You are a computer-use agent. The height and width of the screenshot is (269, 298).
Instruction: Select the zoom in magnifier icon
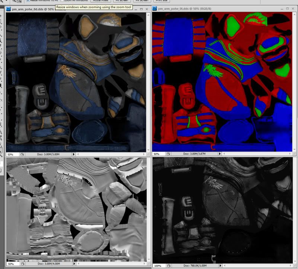tap(15, 1)
